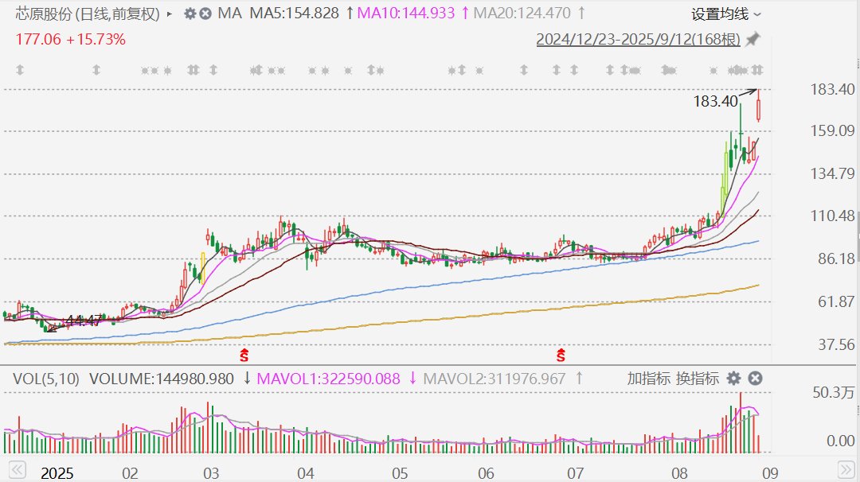The image size is (860, 482).
Task: Open the 2024/12/23-2025/9/12(168根) range link
Action: click(x=639, y=40)
